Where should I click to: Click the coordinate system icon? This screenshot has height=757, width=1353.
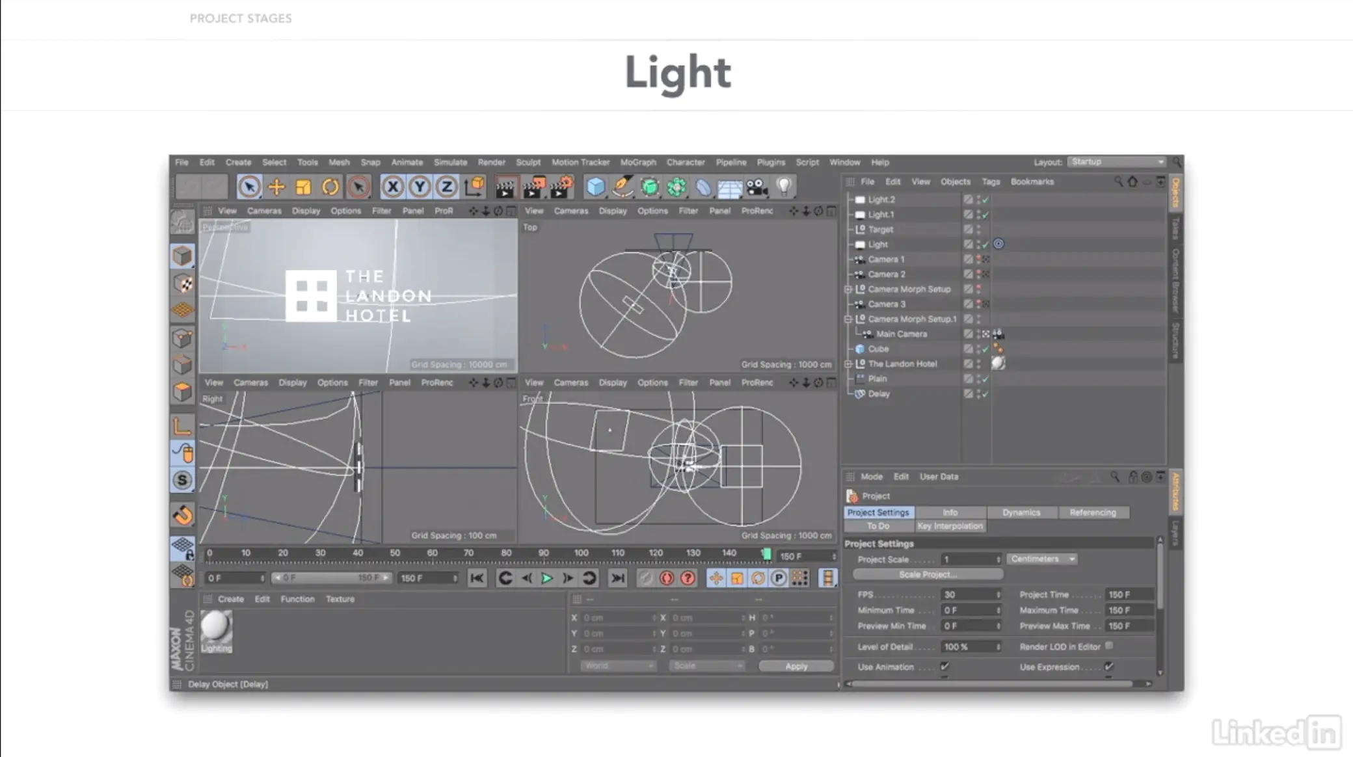[475, 187]
